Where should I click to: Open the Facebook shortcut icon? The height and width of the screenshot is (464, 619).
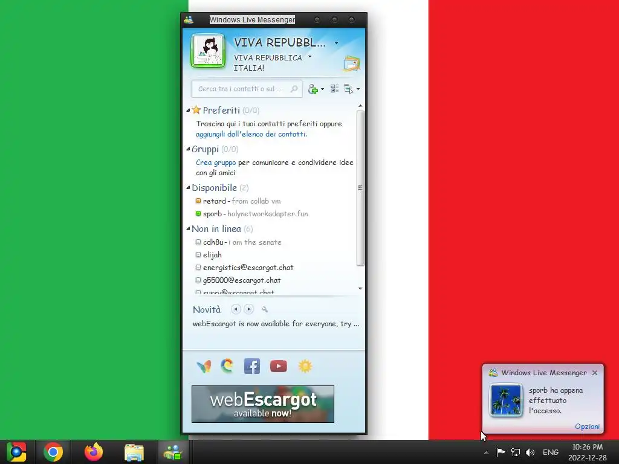coord(252,366)
